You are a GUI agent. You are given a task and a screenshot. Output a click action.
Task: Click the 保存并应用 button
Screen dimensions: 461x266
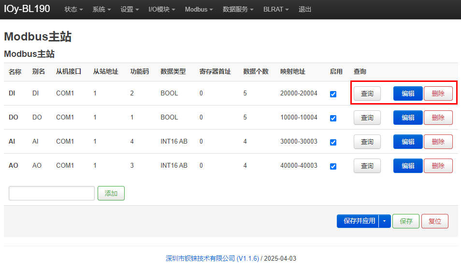pyautogui.click(x=358, y=221)
